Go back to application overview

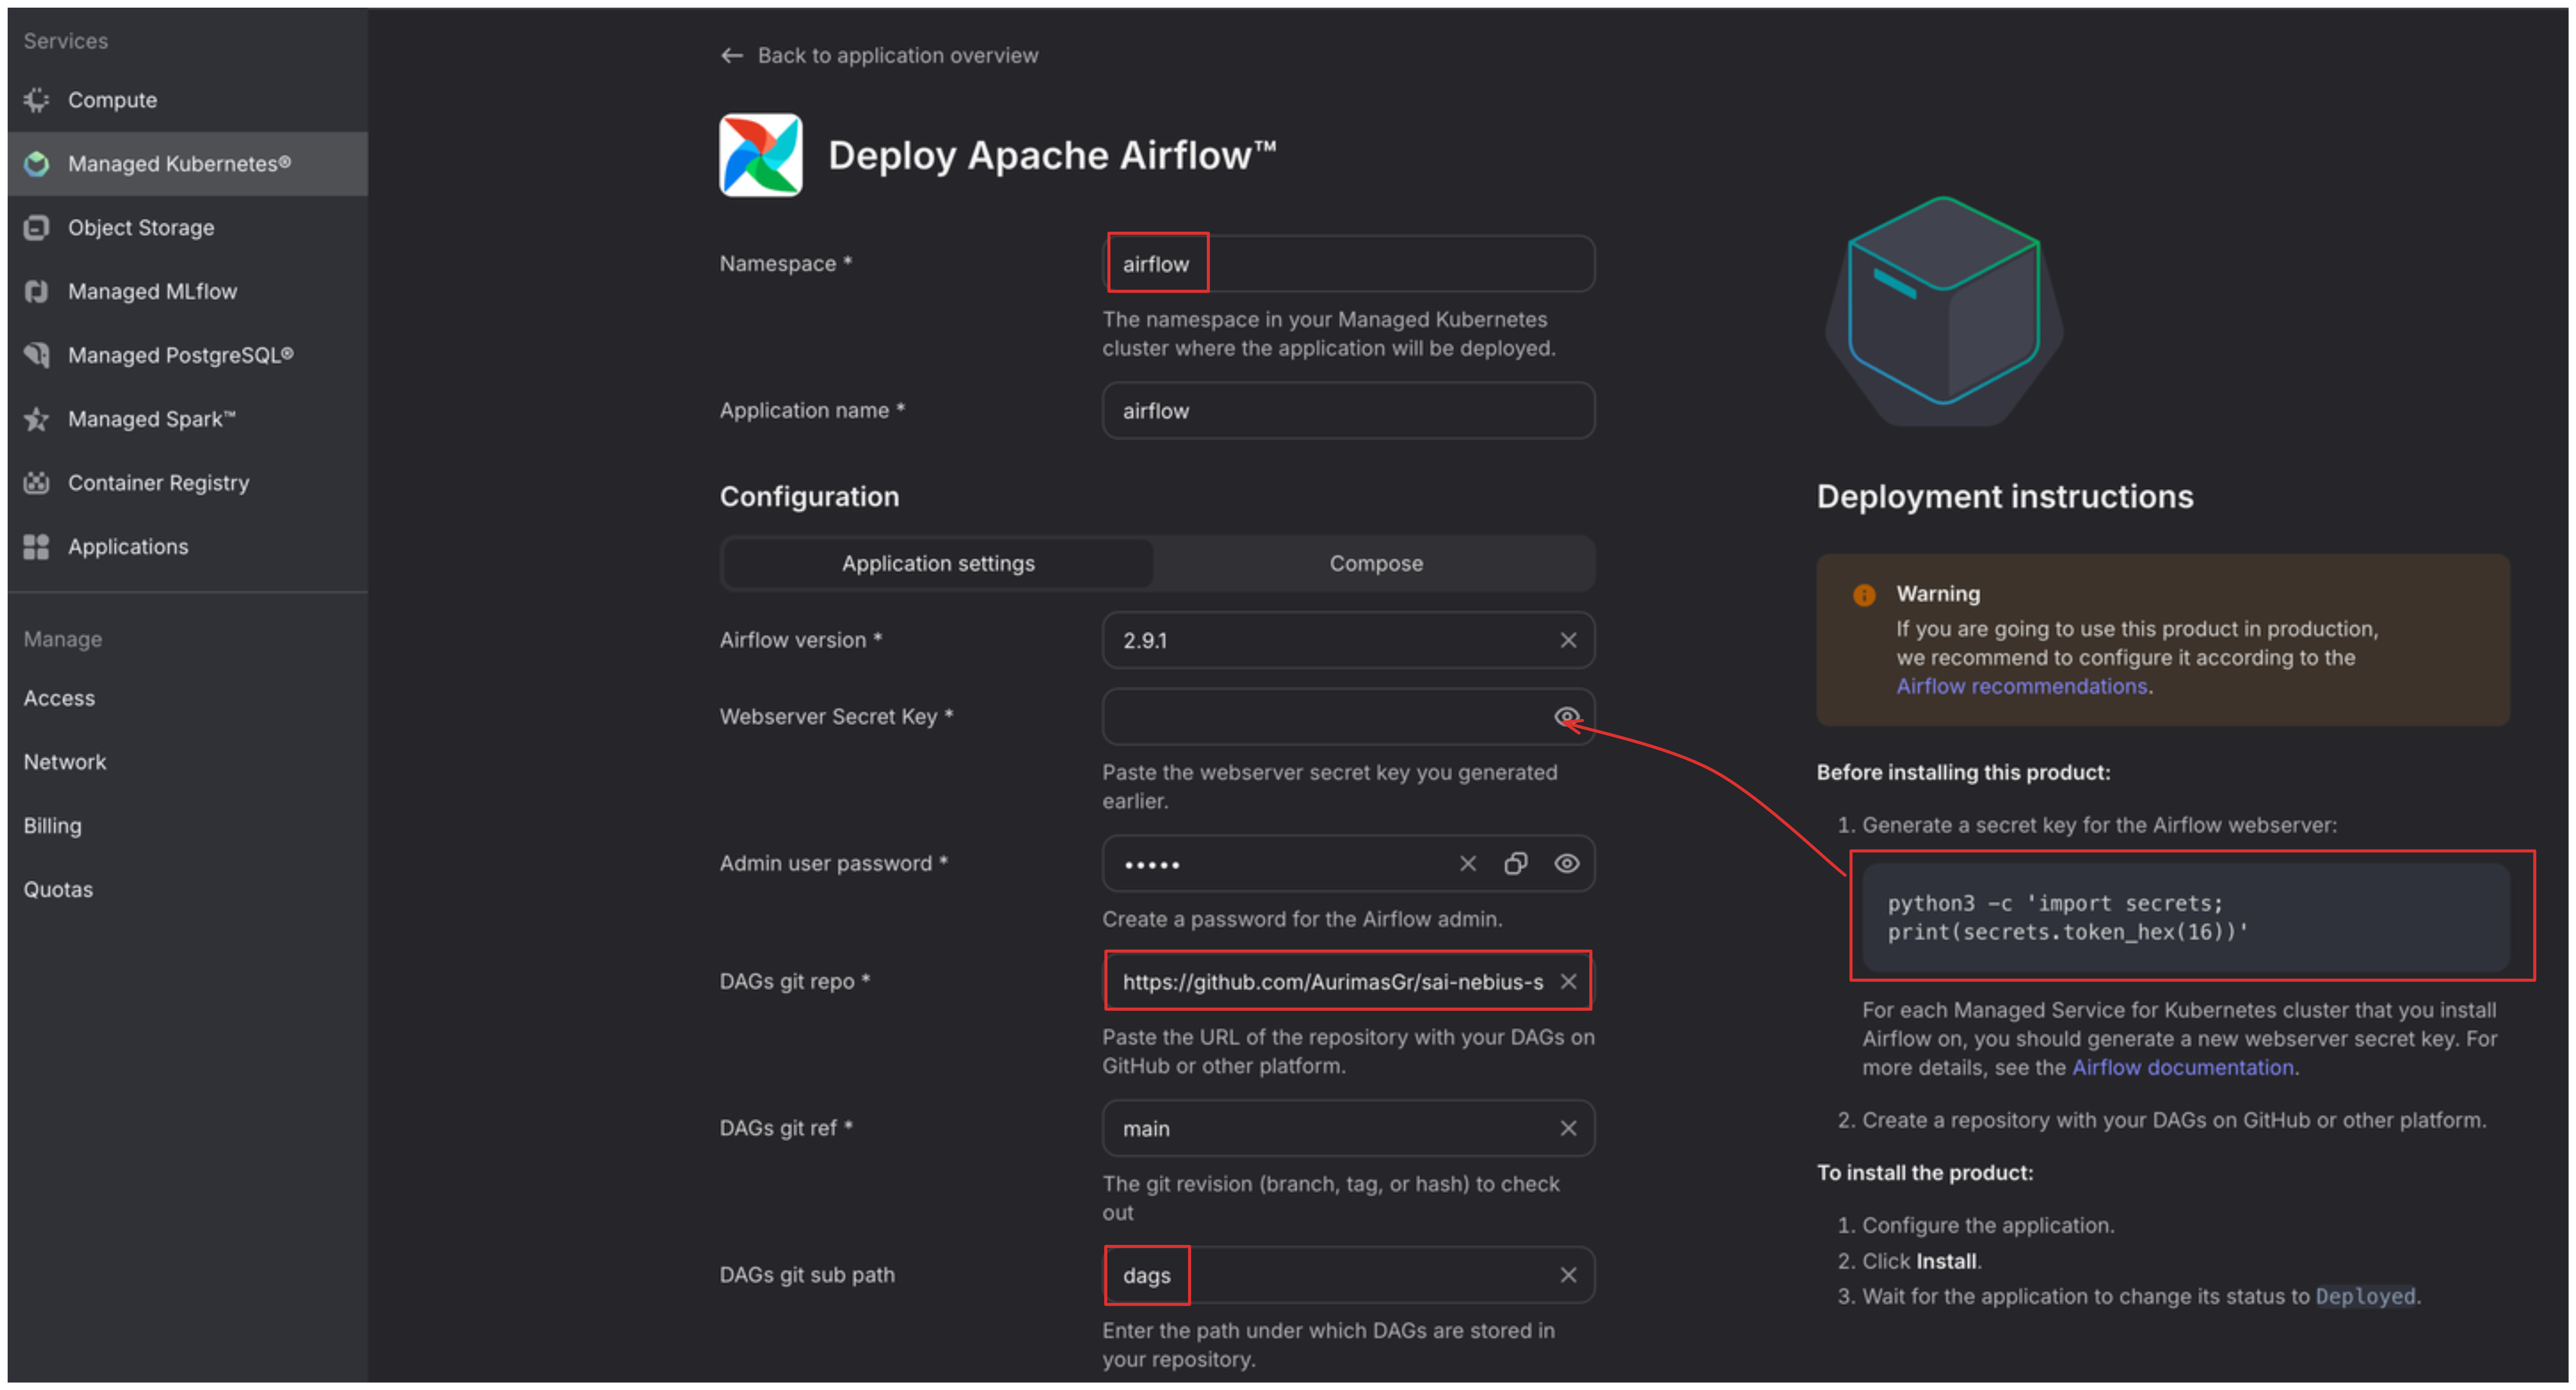tap(880, 56)
